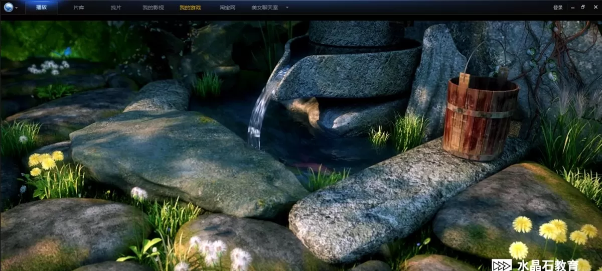This screenshot has width=602, height=271.
Task: Minimize the player window
Action: tap(572, 8)
